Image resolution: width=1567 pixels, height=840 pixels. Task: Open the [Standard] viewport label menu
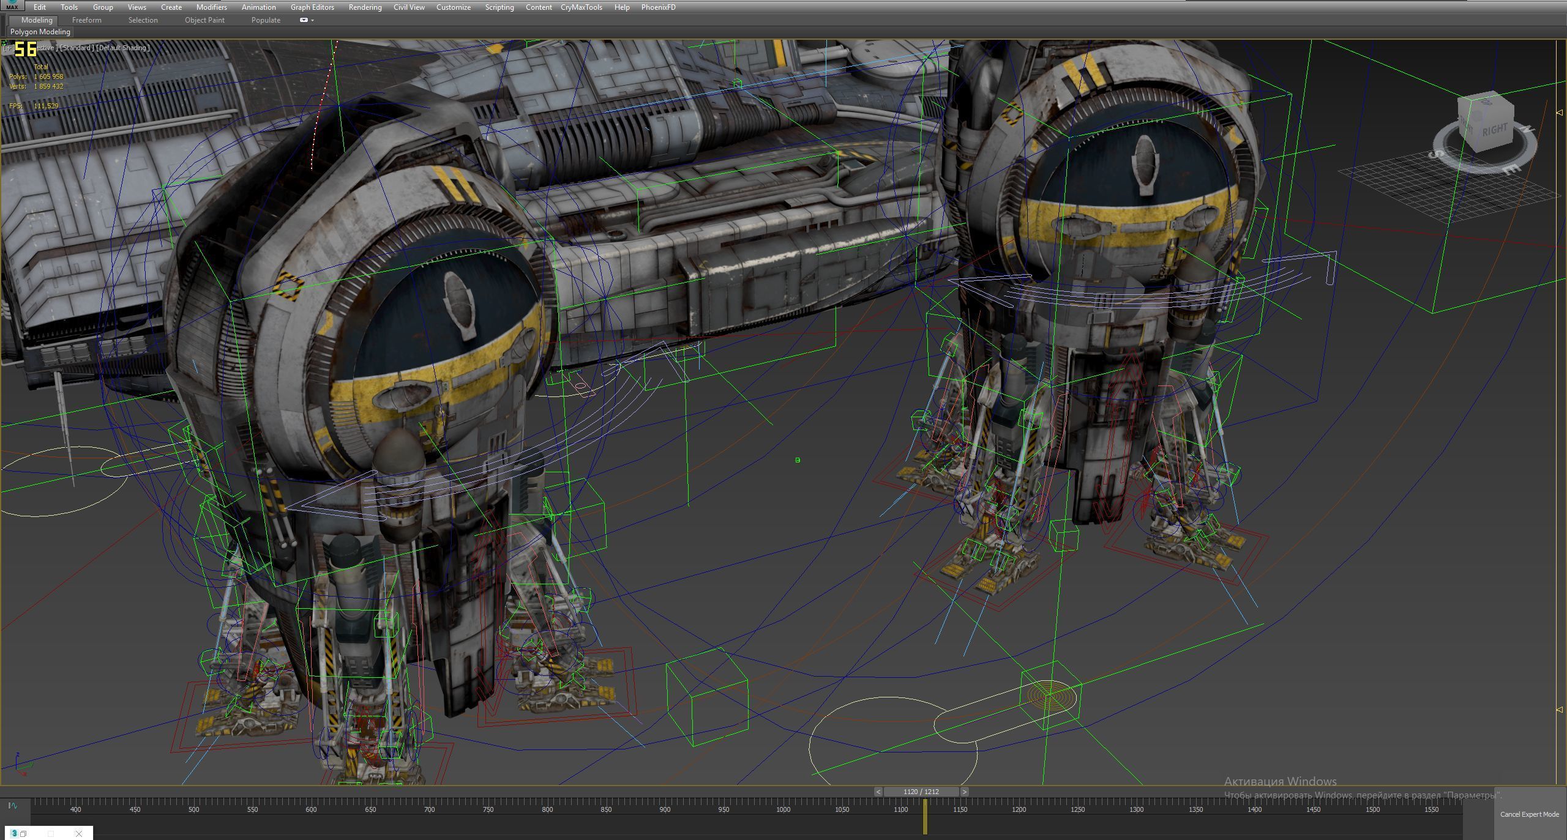77,48
